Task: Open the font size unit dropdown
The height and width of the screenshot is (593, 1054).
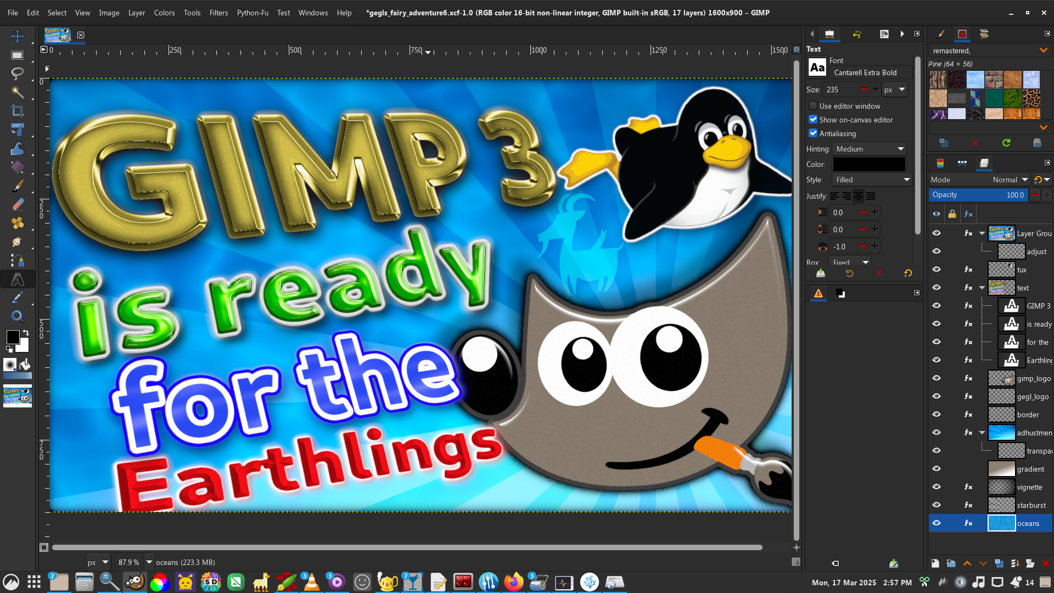Action: point(894,89)
